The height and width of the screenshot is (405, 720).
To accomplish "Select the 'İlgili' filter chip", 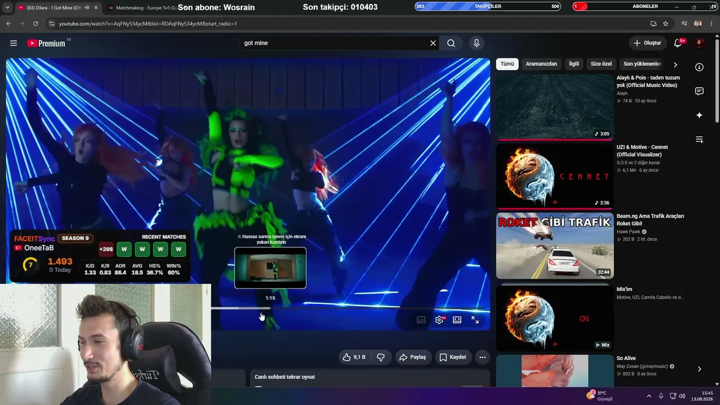I will point(574,64).
